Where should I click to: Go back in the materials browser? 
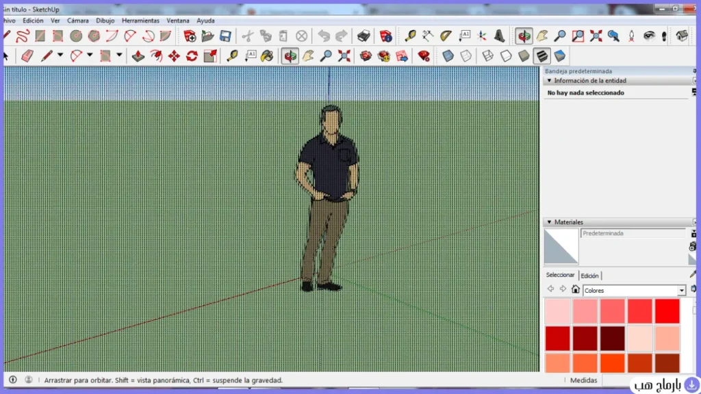coord(551,289)
